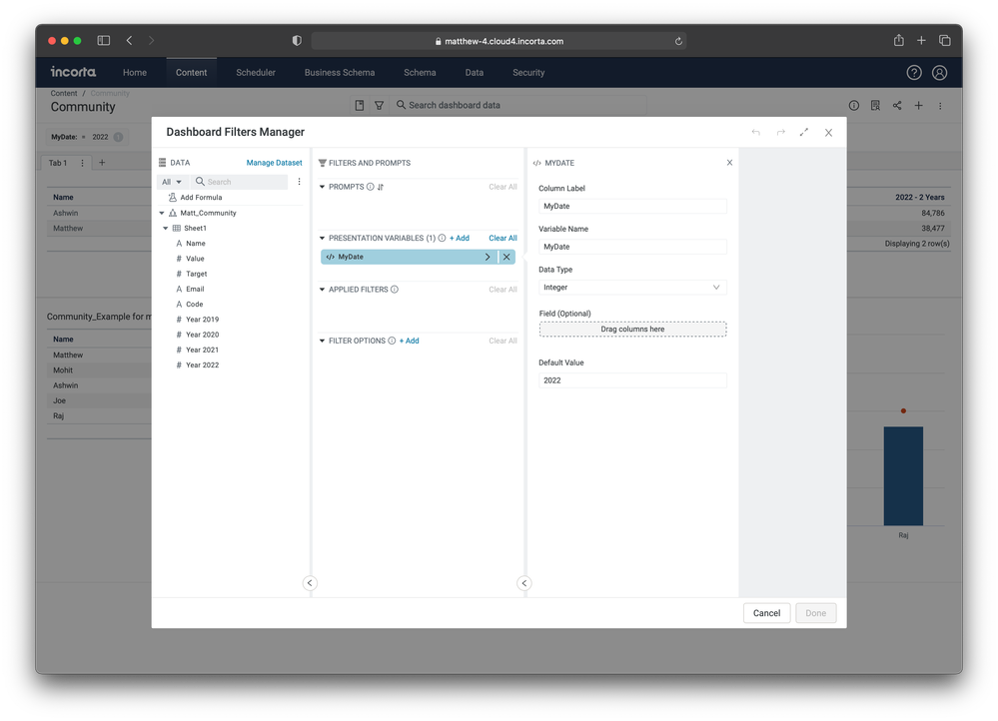Expand the dialog to full screen
998x721 pixels.
804,132
